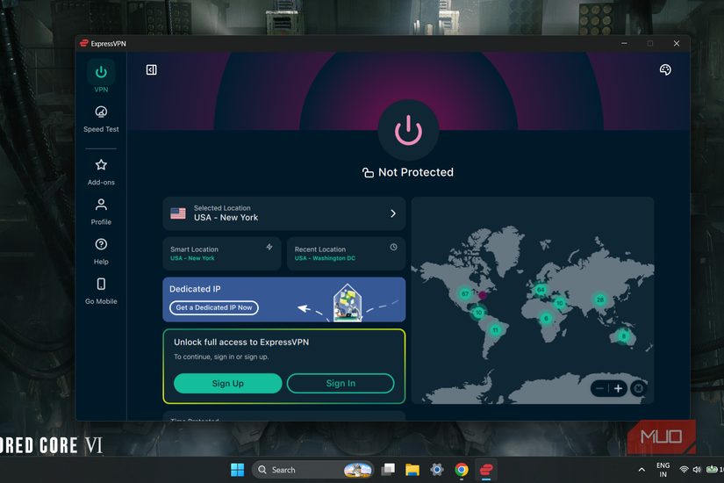Viewport: 724px width, 483px height.
Task: Open the Windows Start menu
Action: point(237,470)
